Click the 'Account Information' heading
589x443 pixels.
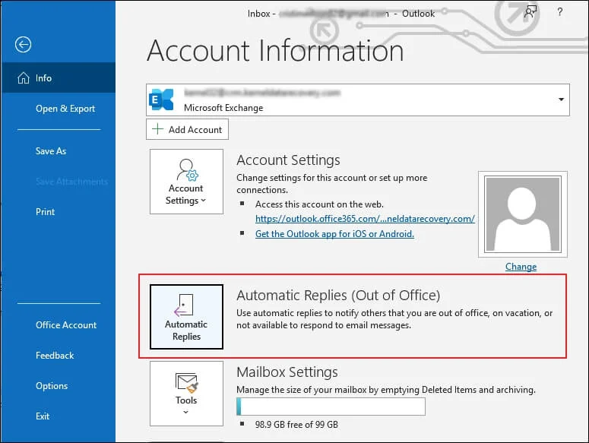[x=275, y=51]
